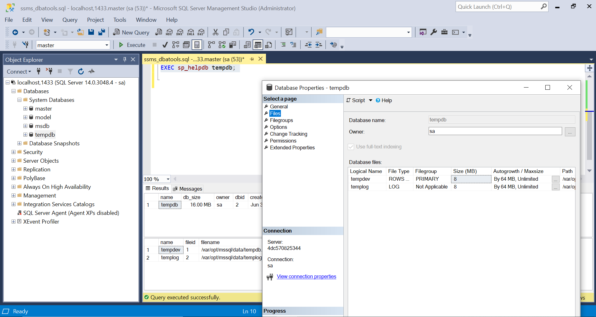Click the Parse query checkmark icon

pyautogui.click(x=165, y=45)
